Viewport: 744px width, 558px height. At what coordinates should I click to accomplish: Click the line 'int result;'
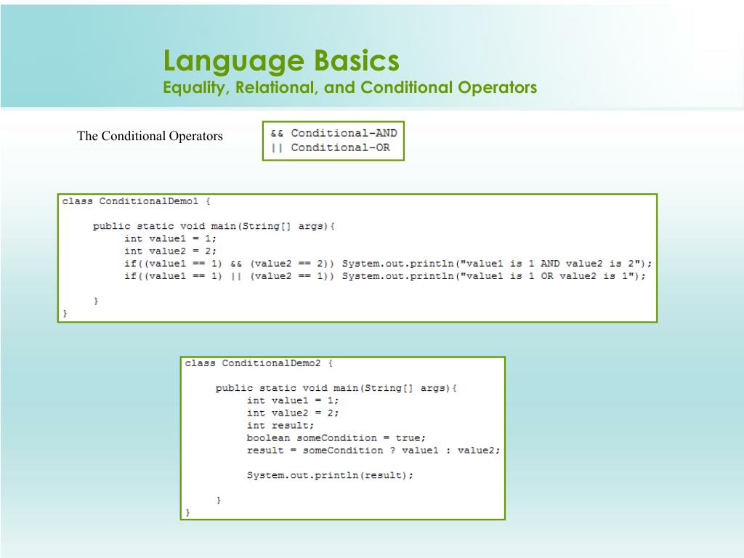coord(280,426)
